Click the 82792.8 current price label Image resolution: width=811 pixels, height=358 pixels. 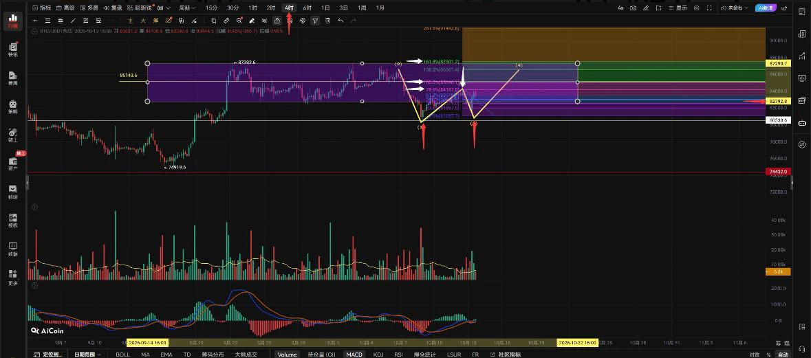click(779, 101)
